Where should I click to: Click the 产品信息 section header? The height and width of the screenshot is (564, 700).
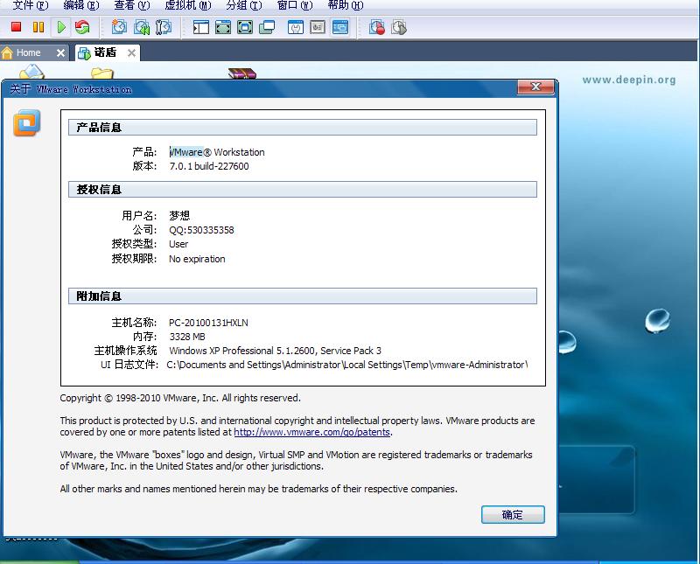[302, 127]
